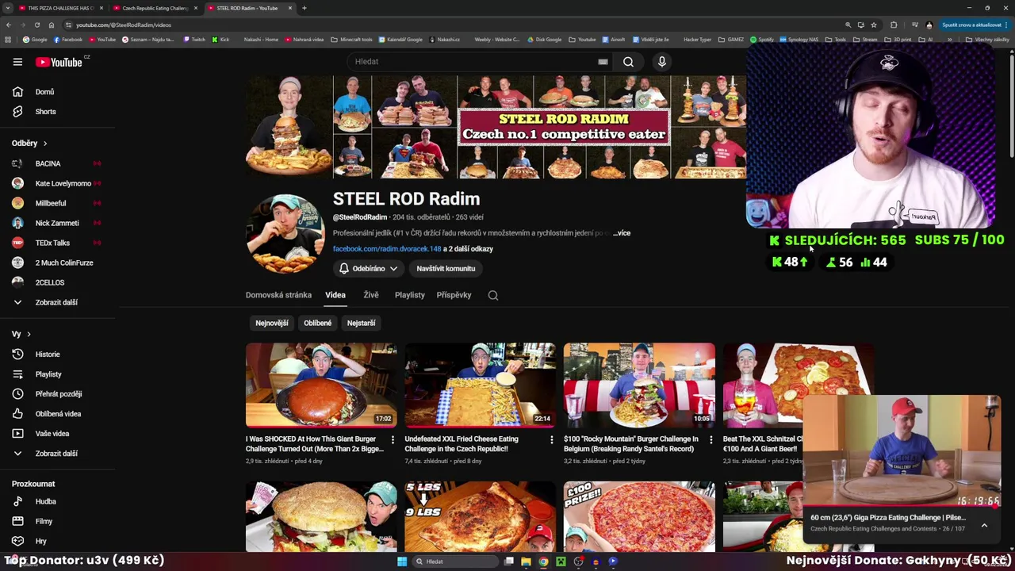Open the Minecraft tools bookmark folder
This screenshot has height=571, width=1015.
[x=351, y=40]
